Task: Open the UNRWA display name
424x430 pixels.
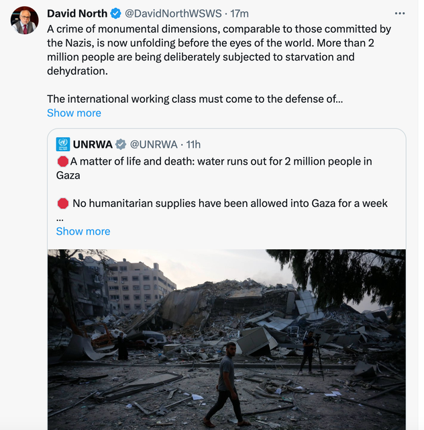Action: pos(93,144)
